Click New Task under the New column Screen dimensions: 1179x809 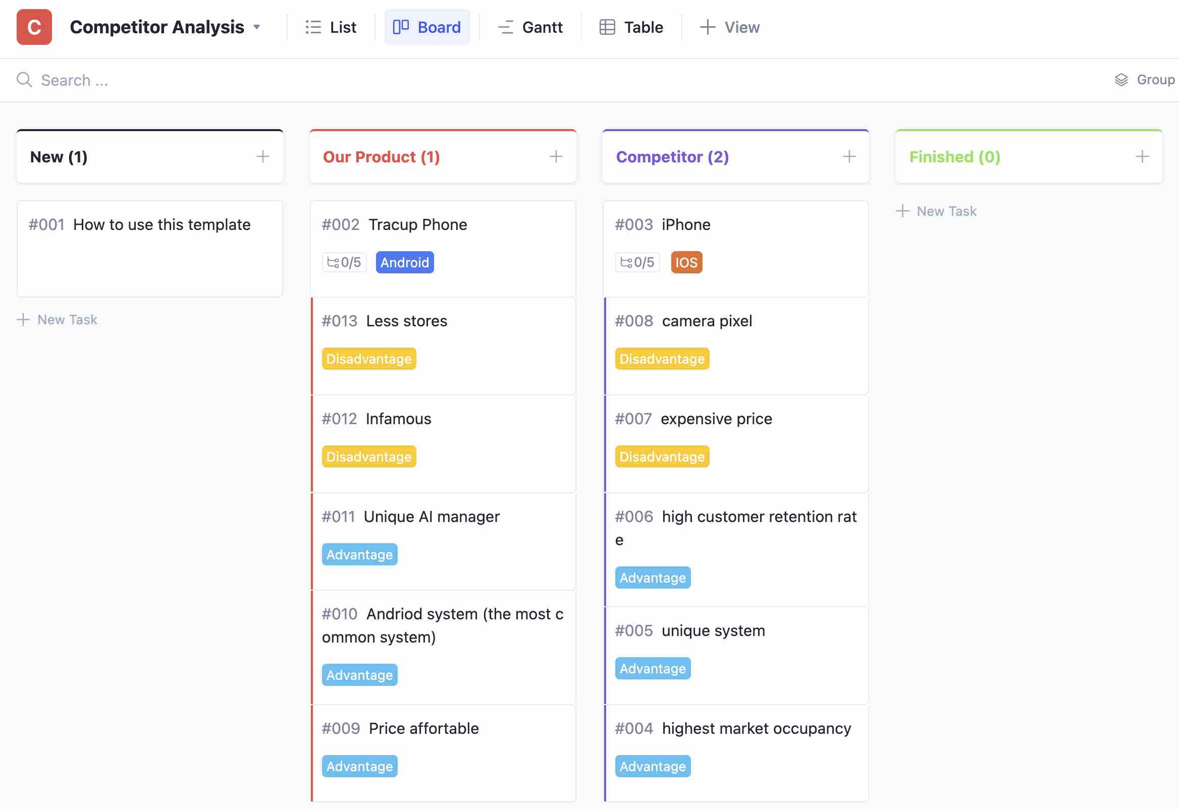coord(57,320)
